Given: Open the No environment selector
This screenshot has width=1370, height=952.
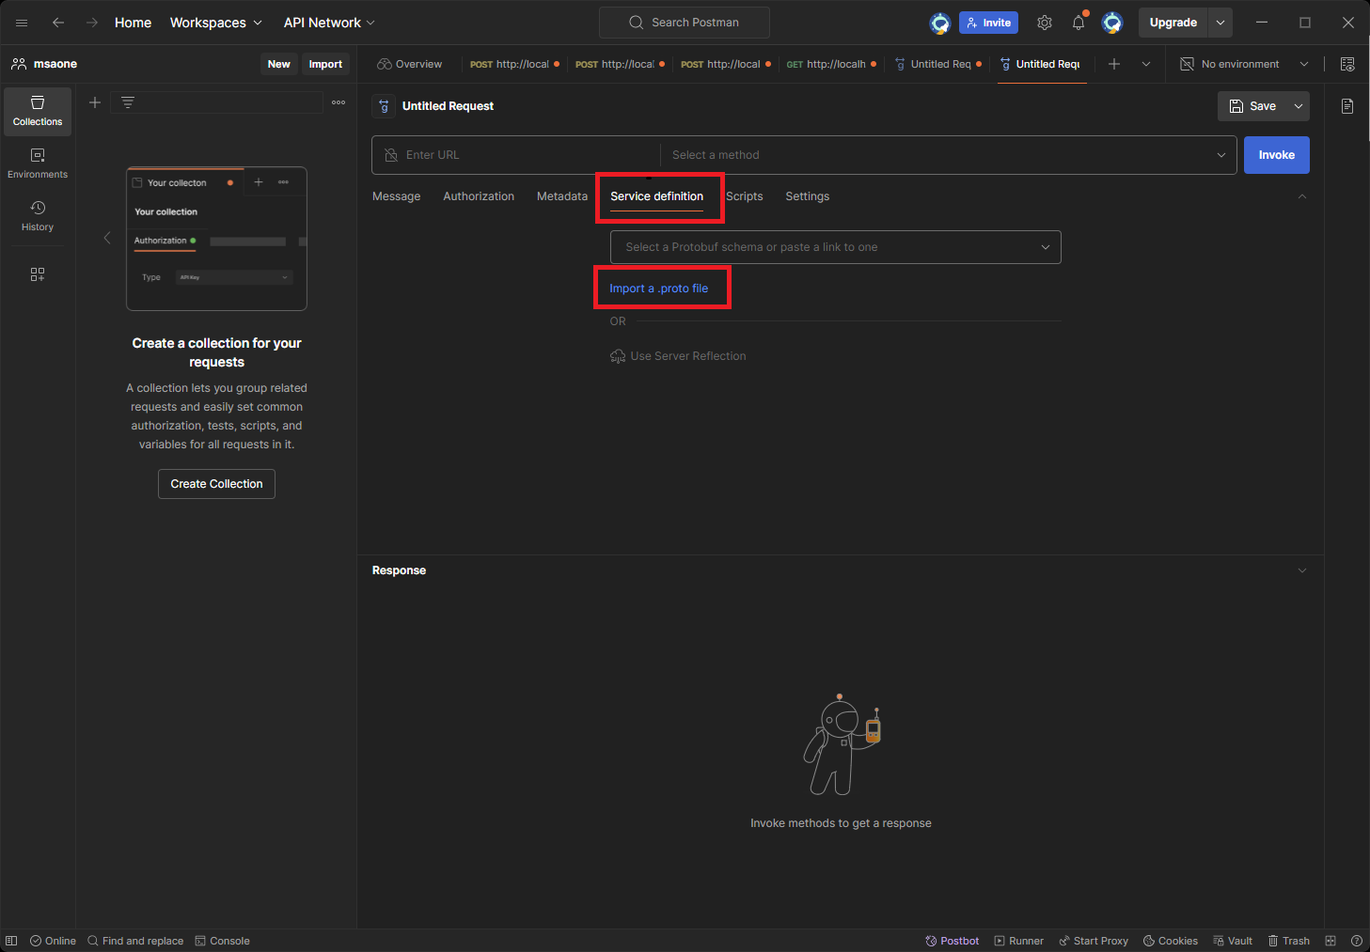Looking at the screenshot, I should (1244, 64).
